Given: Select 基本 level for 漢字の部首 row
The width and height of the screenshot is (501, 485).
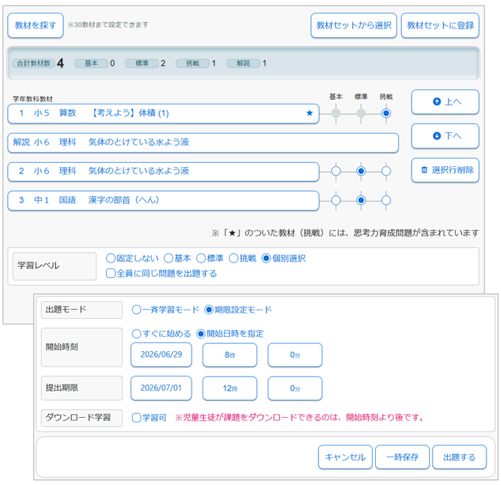Looking at the screenshot, I should tap(336, 200).
